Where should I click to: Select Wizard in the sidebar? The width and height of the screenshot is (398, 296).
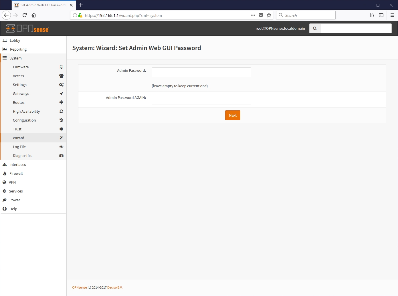point(19,138)
